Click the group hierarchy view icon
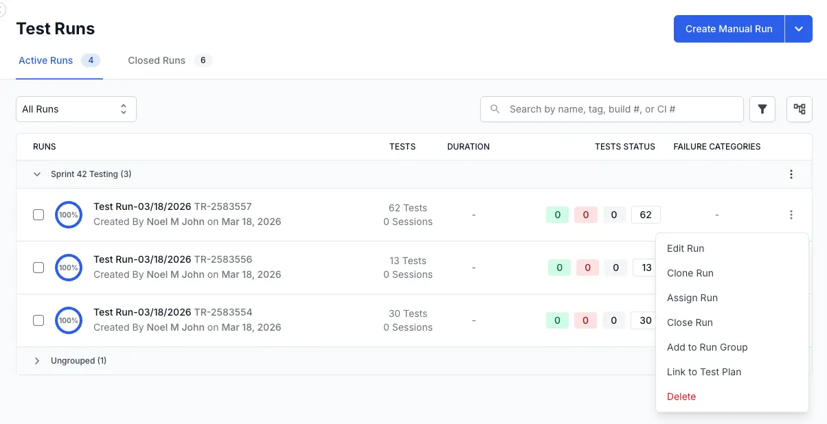 pyautogui.click(x=799, y=109)
